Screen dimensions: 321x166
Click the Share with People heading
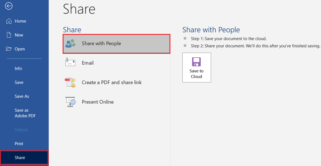pyautogui.click(x=211, y=30)
